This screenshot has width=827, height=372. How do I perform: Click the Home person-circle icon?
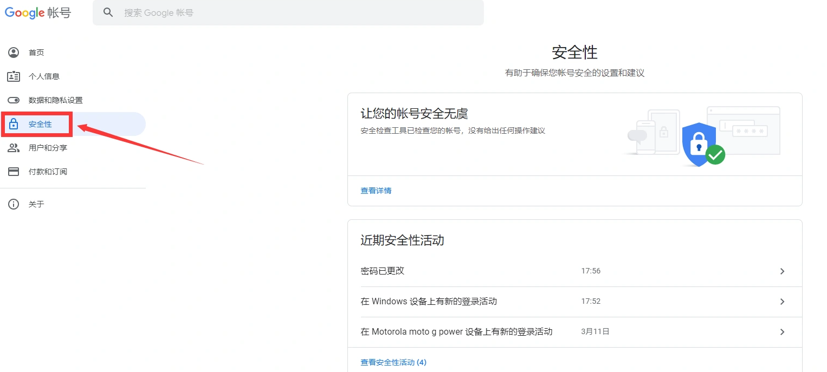[x=14, y=53]
